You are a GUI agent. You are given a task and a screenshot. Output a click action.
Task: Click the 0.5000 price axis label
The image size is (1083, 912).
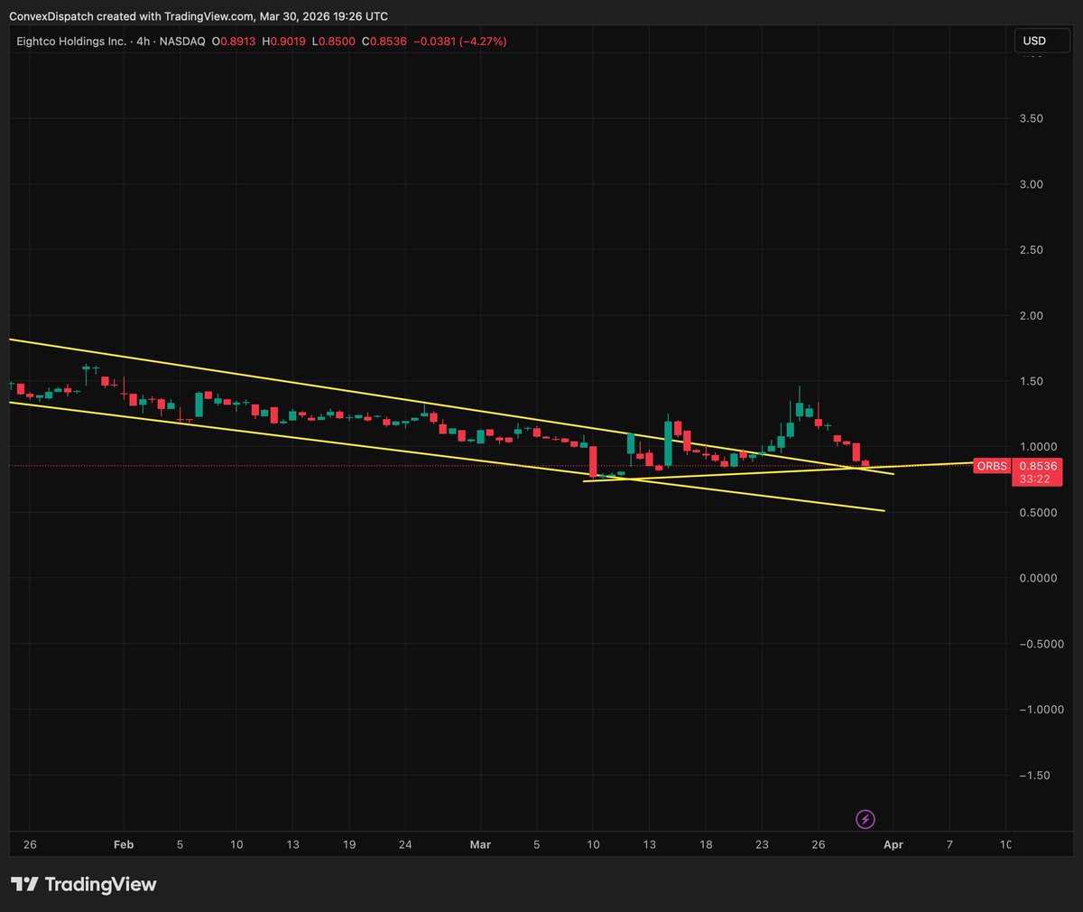[1037, 513]
